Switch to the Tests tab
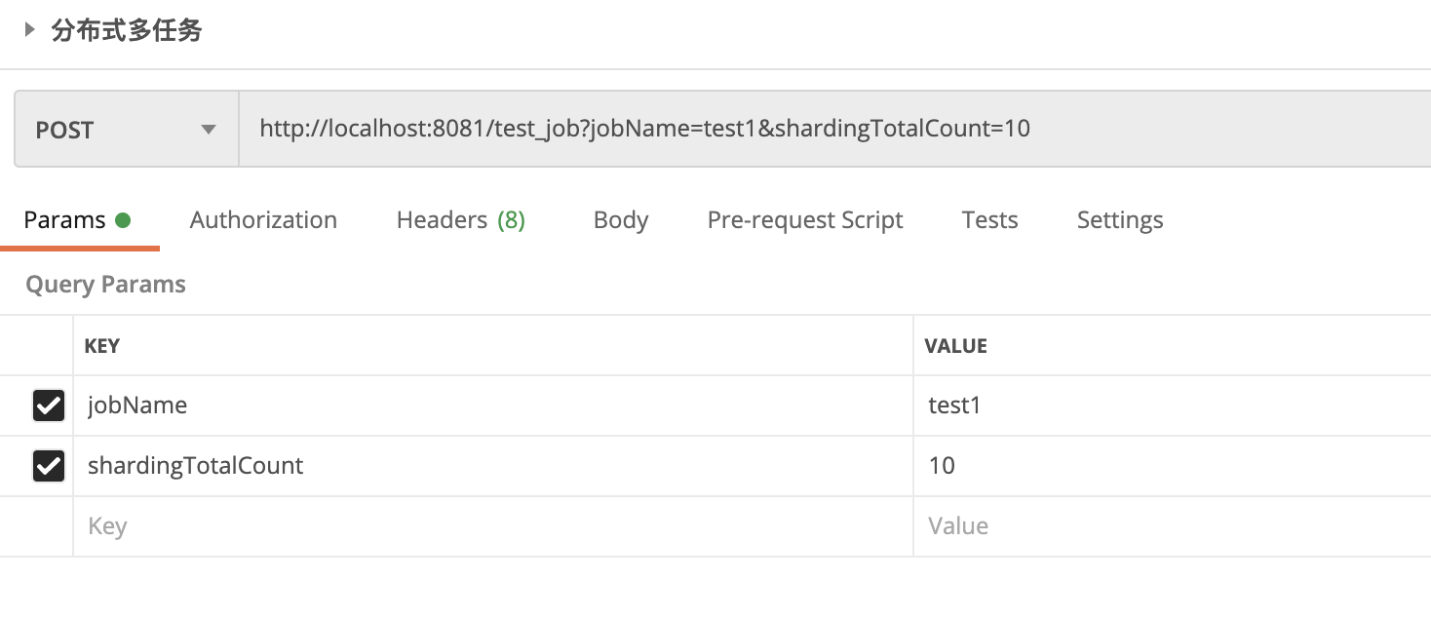This screenshot has width=1431, height=618. (989, 220)
